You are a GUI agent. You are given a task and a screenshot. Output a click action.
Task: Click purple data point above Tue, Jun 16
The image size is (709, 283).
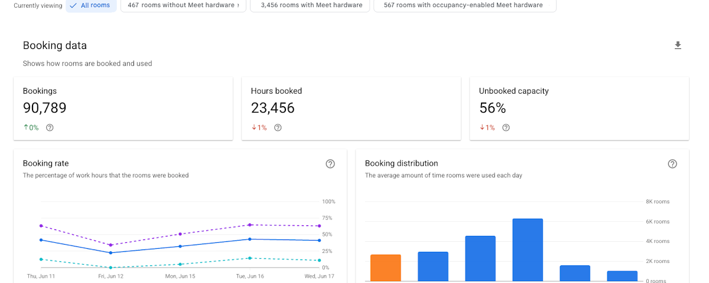click(x=251, y=225)
